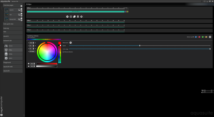214x117 pixels.
Task: Toggle lock icon on farbwerk 360 page row
Action: coord(21,18)
